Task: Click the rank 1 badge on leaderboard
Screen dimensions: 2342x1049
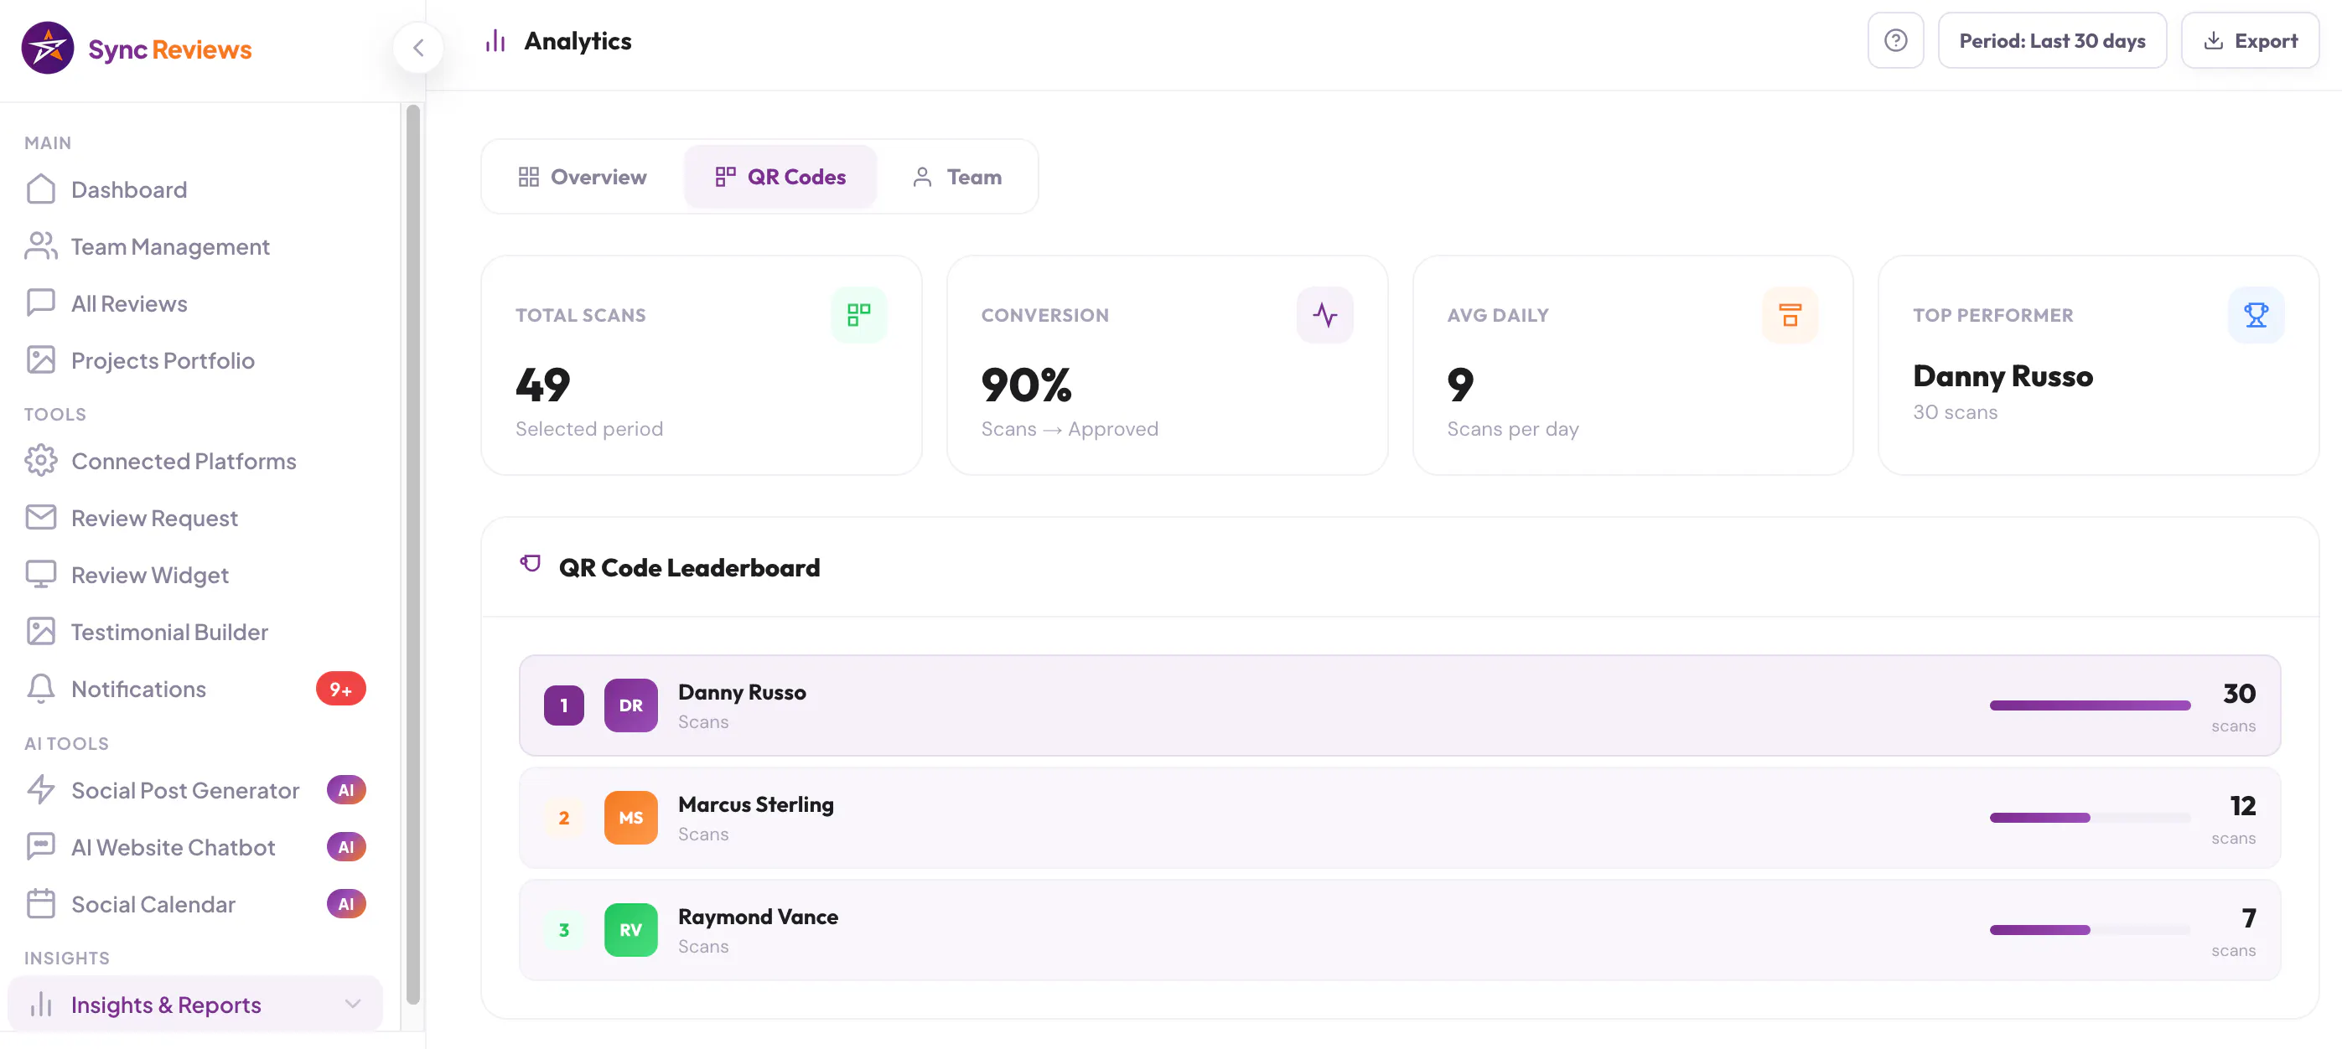Action: [563, 705]
